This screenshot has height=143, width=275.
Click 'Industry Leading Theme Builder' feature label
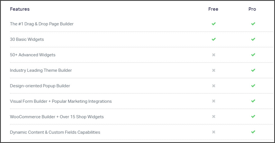[41, 70]
